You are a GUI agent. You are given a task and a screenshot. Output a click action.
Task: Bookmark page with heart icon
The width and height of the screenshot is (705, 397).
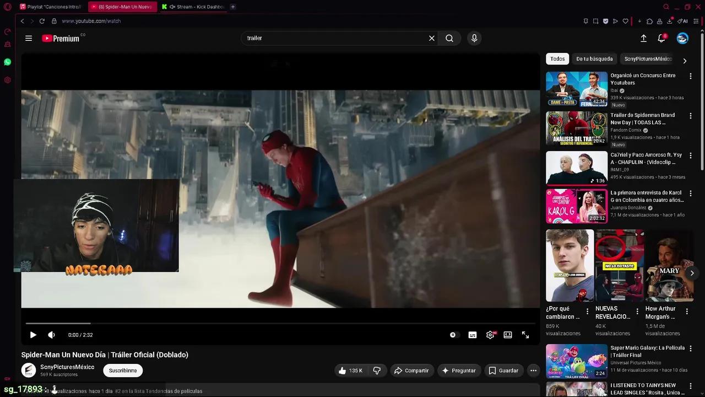pyautogui.click(x=625, y=21)
